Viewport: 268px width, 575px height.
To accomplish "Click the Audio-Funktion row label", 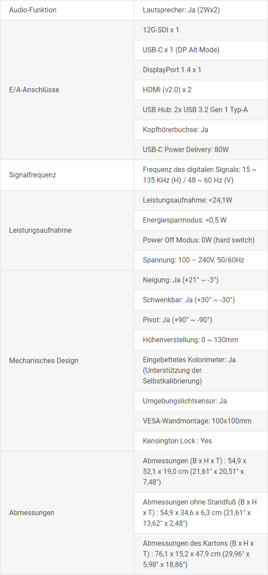I will click(33, 10).
